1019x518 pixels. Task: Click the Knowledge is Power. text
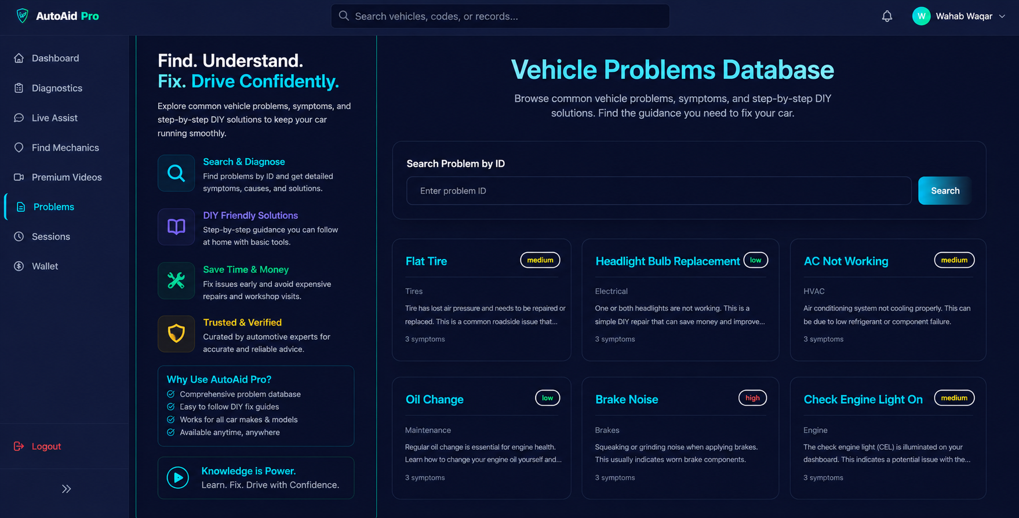pos(249,471)
